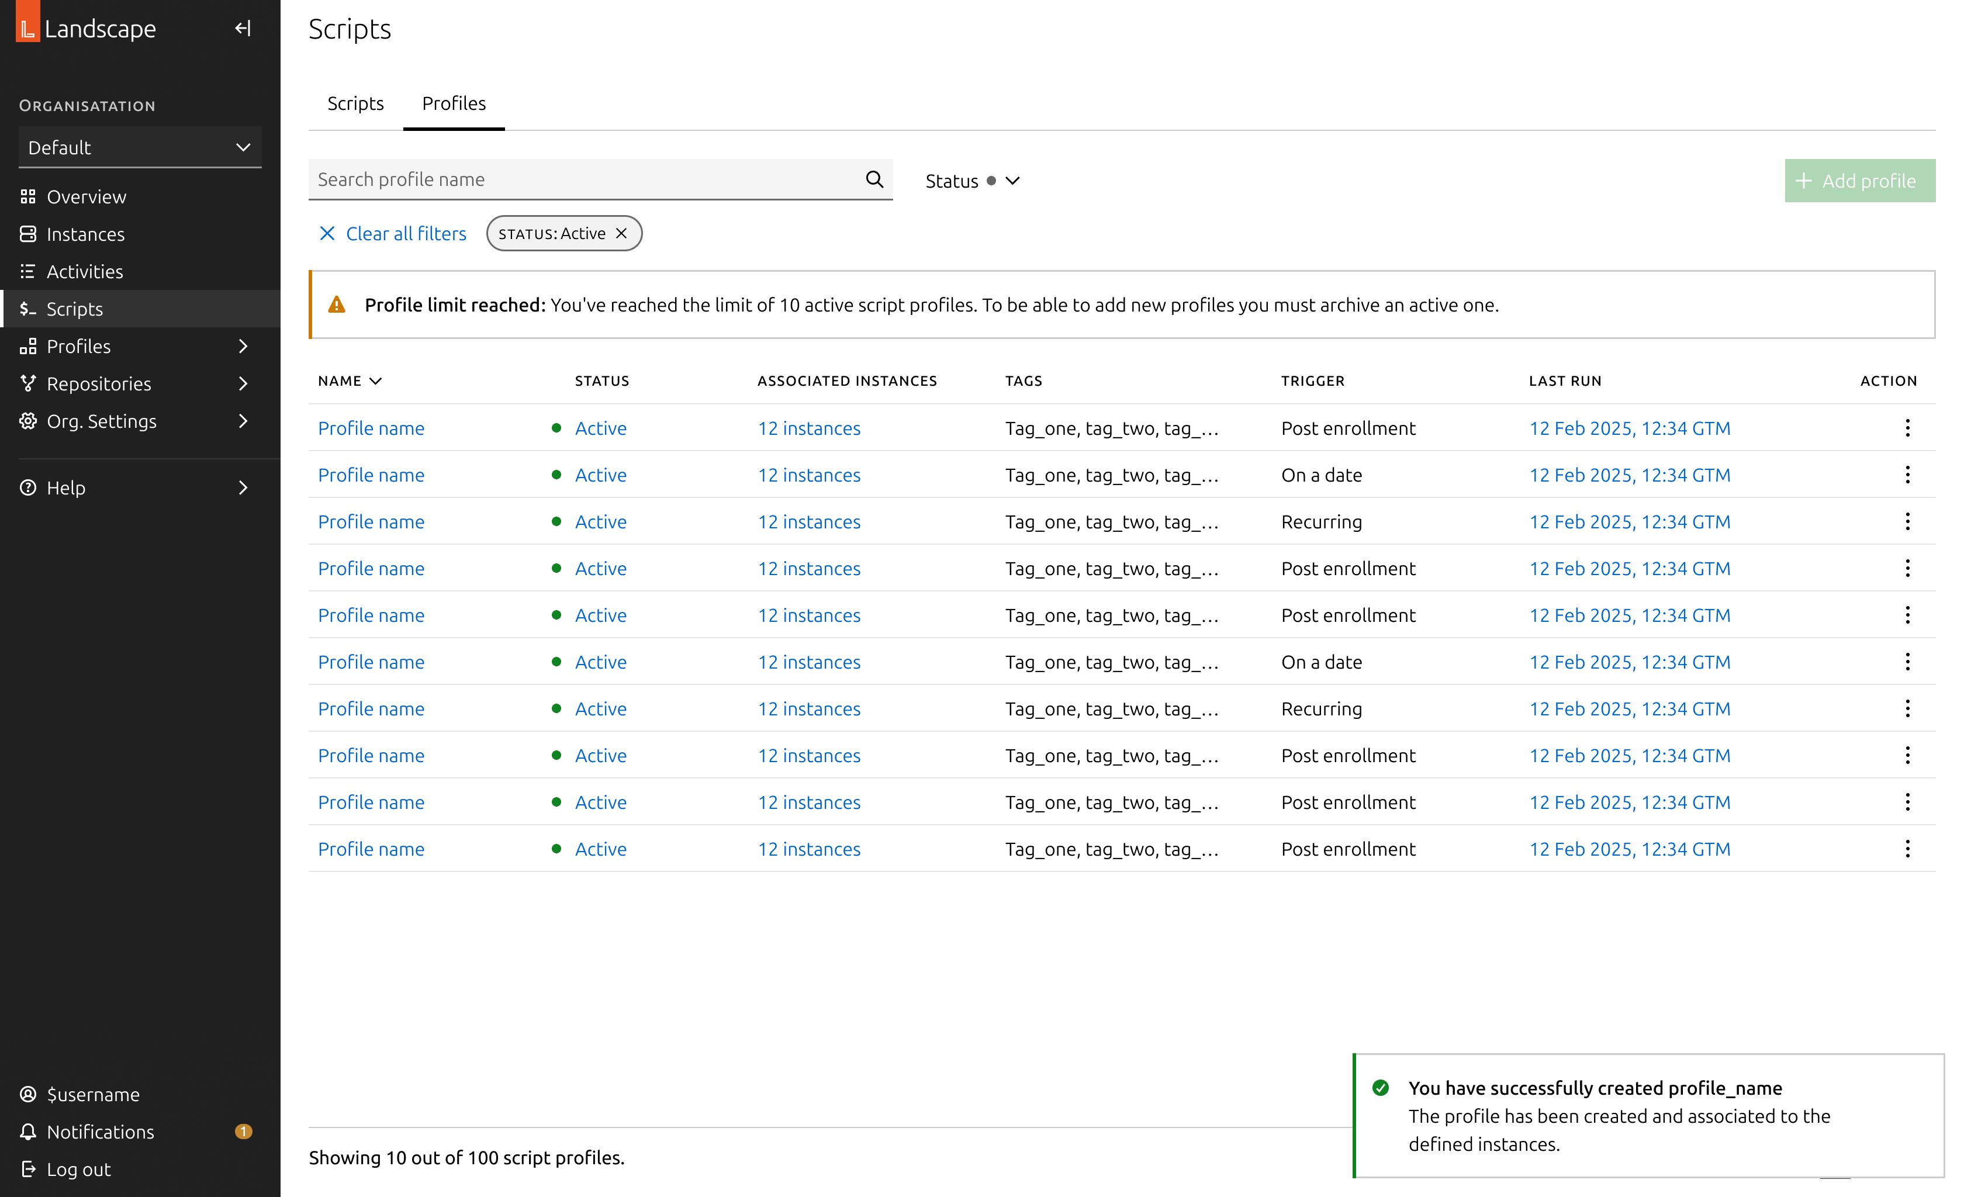Click the Help question mark icon

point(28,487)
